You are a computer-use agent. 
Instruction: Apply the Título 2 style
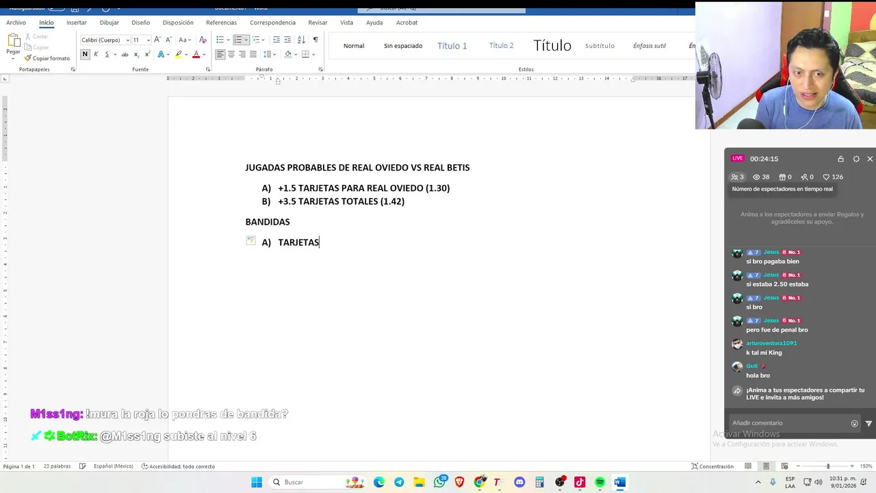coord(502,46)
